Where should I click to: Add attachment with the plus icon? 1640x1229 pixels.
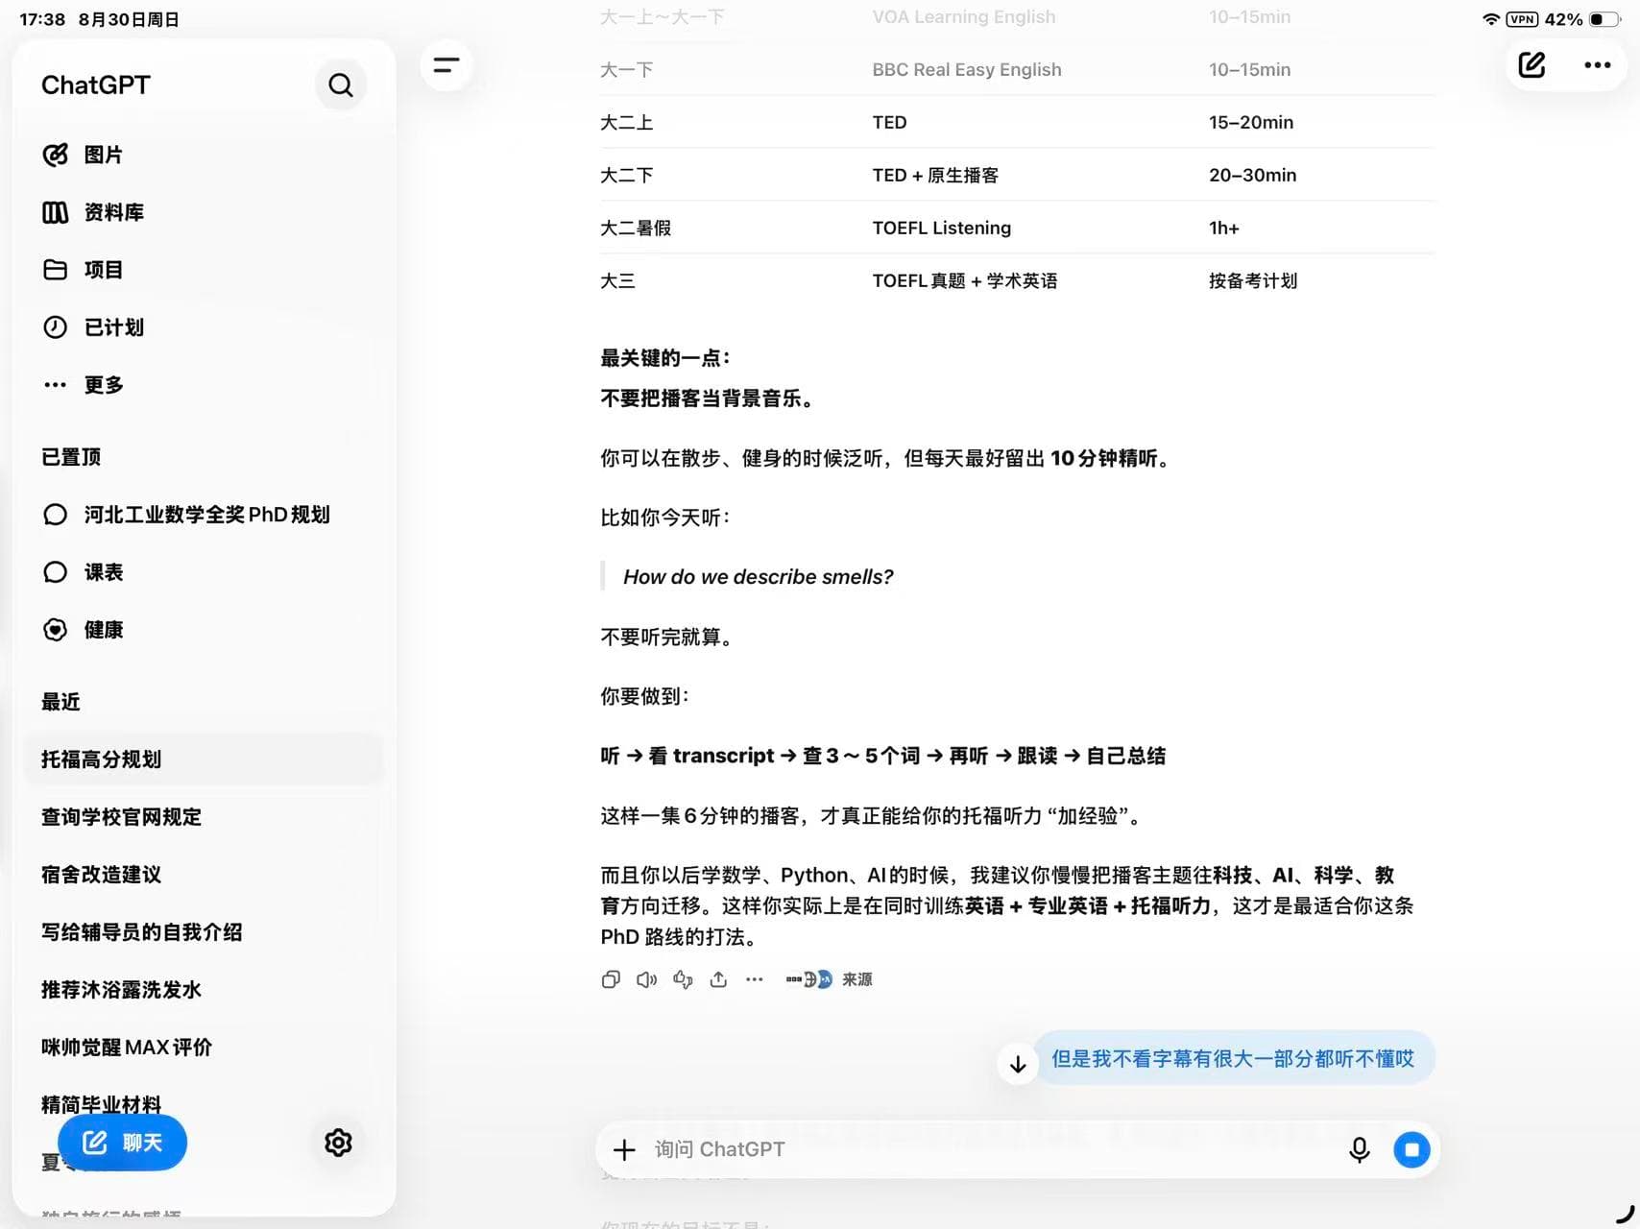624,1149
